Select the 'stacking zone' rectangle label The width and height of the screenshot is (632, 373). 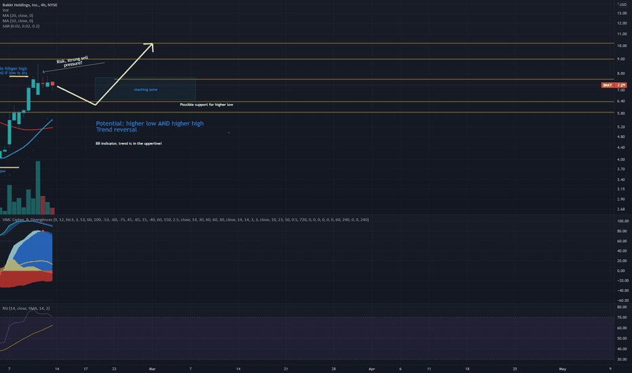pyautogui.click(x=146, y=90)
